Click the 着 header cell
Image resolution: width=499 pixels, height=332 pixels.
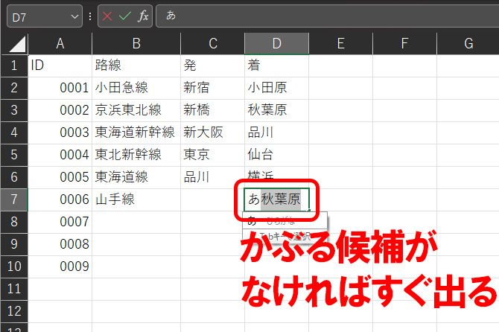coord(276,66)
